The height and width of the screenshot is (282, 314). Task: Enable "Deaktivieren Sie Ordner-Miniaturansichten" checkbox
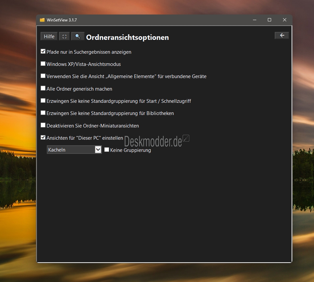pyautogui.click(x=43, y=125)
